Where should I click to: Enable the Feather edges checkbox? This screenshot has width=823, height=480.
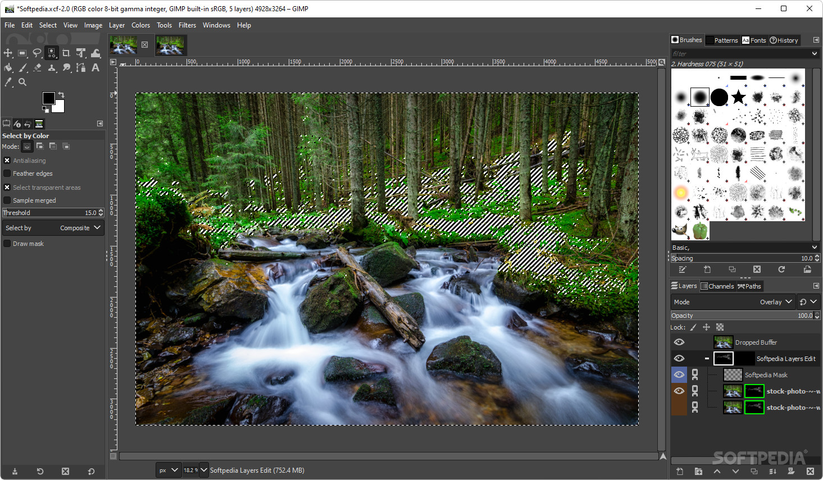click(7, 173)
